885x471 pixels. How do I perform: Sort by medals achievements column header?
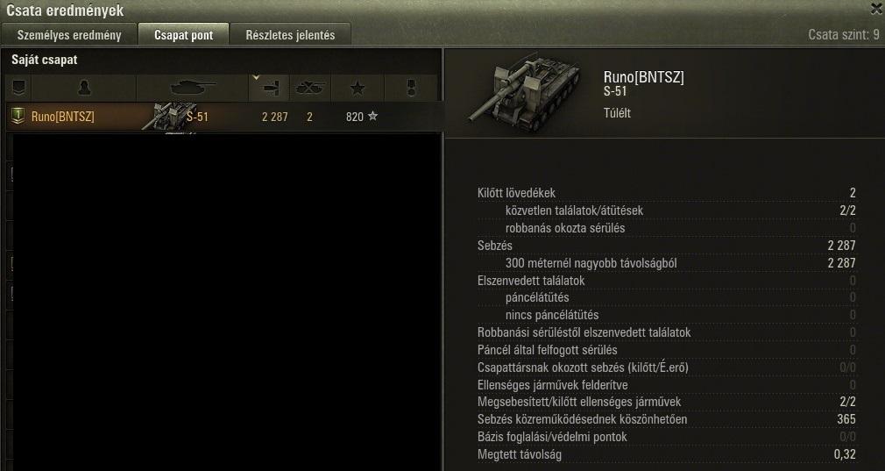(411, 88)
